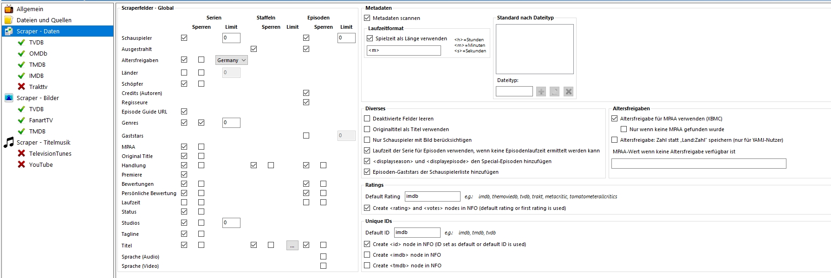Viewport: 831px width, 278px height.
Task: Enable Sprache (Audio) Episoden Sperren checkbox
Action: point(324,257)
